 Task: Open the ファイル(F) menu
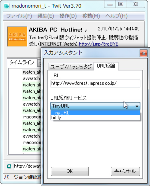click(19, 16)
